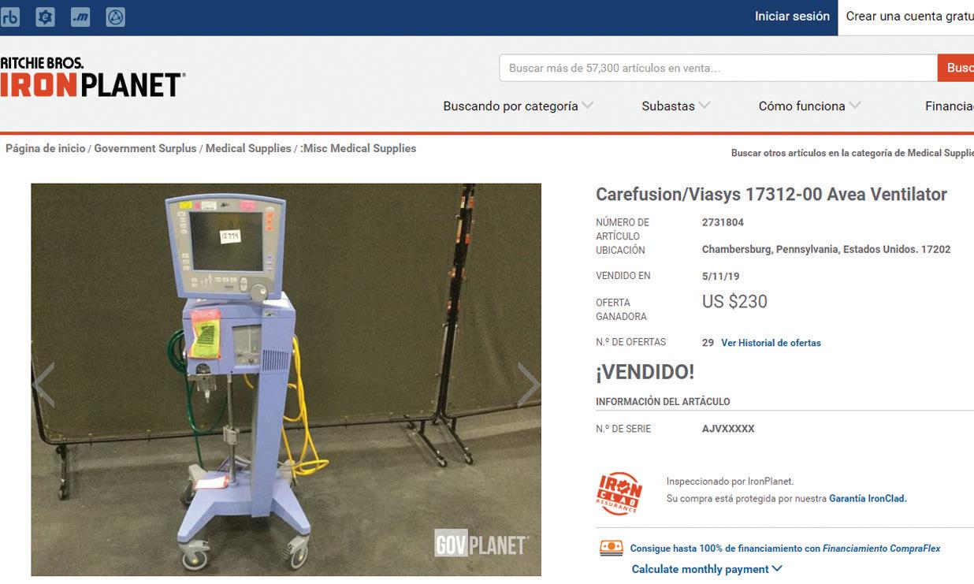The height and width of the screenshot is (584, 974).
Task: Open the Ritchie Bros 'rb' site icon
Action: coord(9,17)
